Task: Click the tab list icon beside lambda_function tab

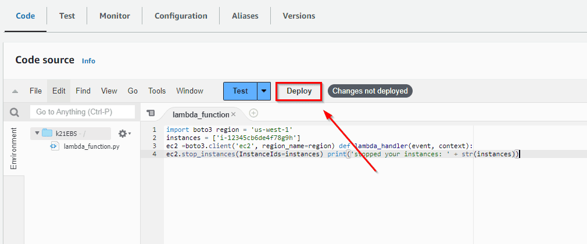Action: (151, 113)
